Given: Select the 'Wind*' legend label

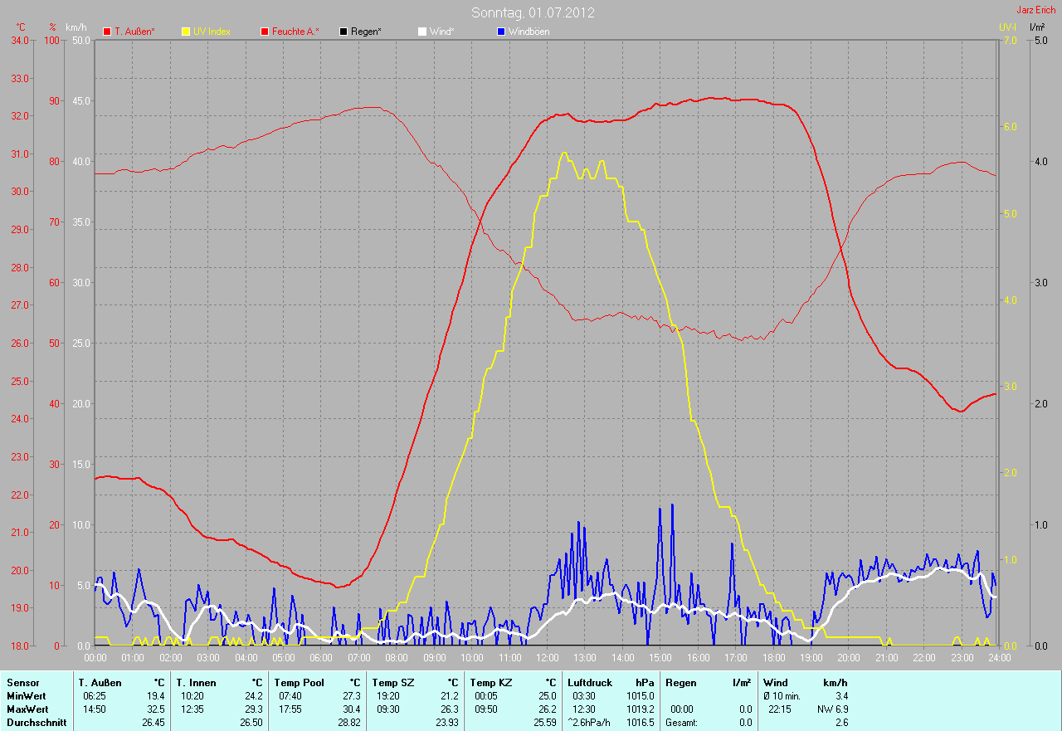Looking at the screenshot, I should [441, 32].
